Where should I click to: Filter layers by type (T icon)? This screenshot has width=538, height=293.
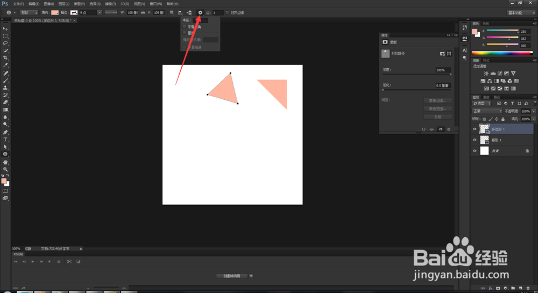pos(512,104)
